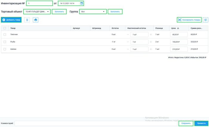Select the Тапочки product name
The width and height of the screenshot is (209, 127).
click(x=14, y=35)
